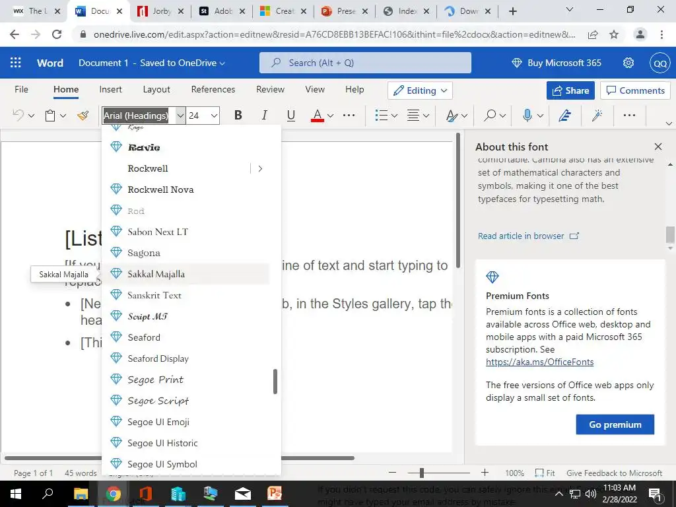
Task: Switch to the View tab
Action: (315, 89)
